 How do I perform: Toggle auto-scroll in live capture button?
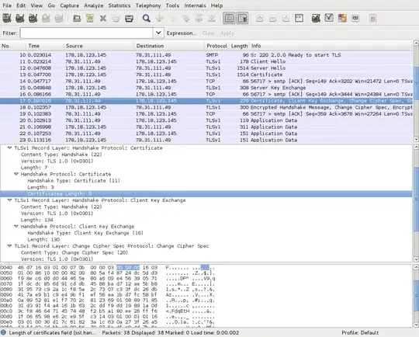(242, 18)
